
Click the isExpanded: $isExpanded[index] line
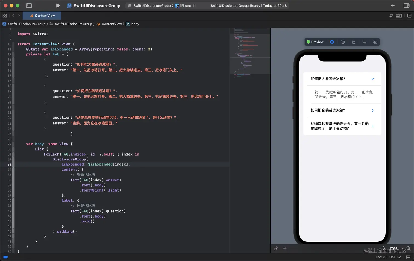[96, 164]
